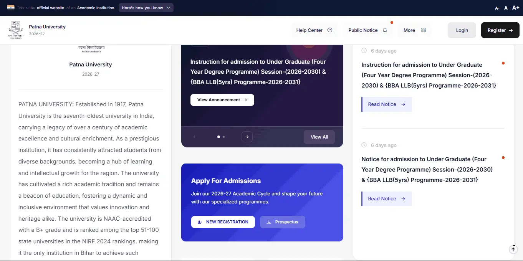The image size is (523, 261).
Task: Open Public Notice notifications
Action: click(368, 30)
